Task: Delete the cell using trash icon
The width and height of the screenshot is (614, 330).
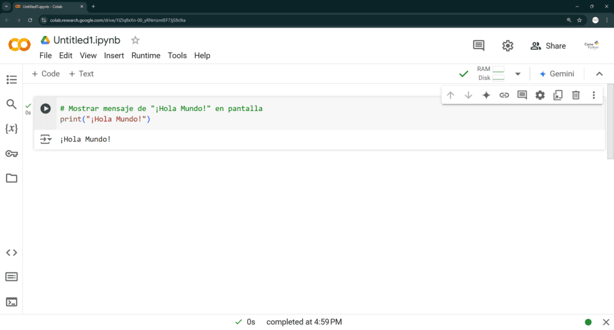Action: [x=576, y=95]
